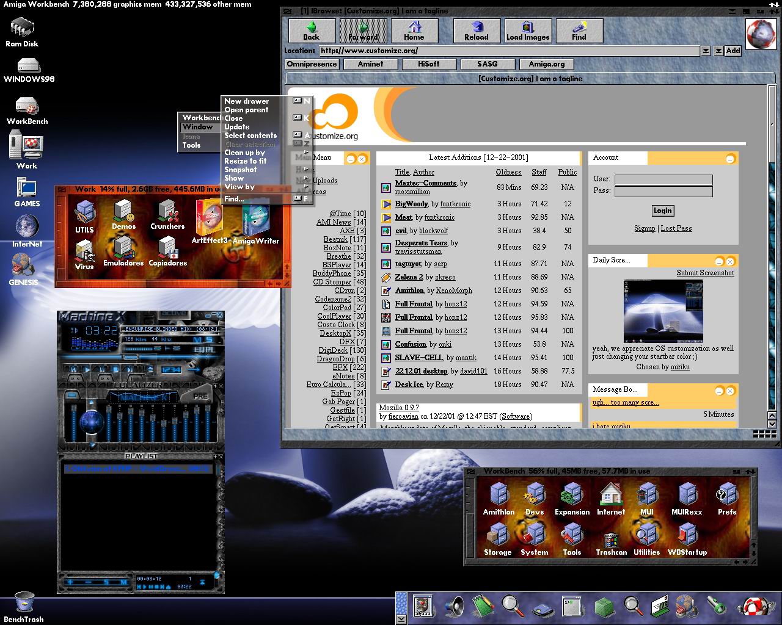Click the speaker icon in the dock

[x=454, y=605]
